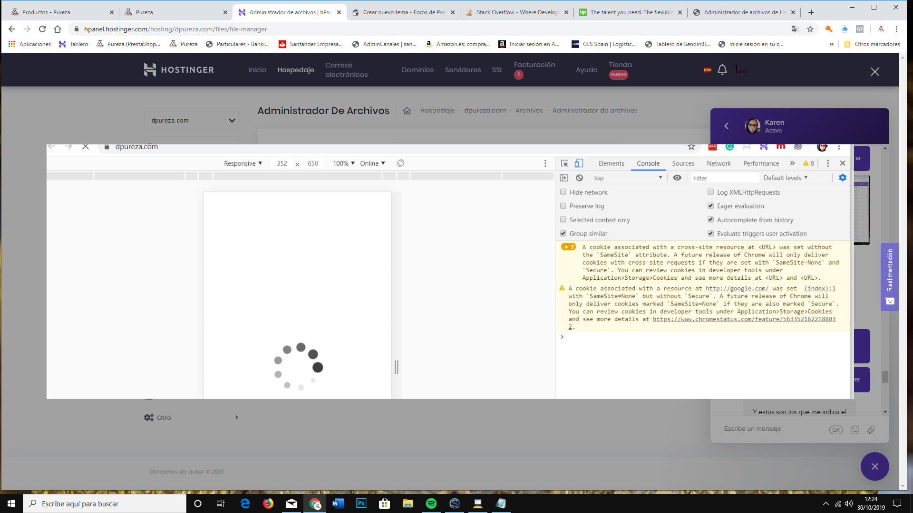This screenshot has height=513, width=913.
Task: Open Spotify from the Windows taskbar
Action: coord(431,503)
